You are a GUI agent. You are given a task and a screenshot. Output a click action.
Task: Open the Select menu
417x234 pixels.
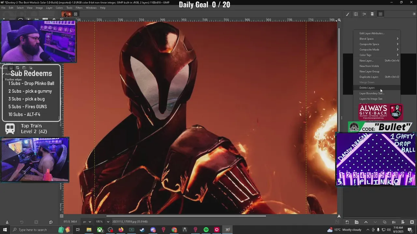pos(20,8)
